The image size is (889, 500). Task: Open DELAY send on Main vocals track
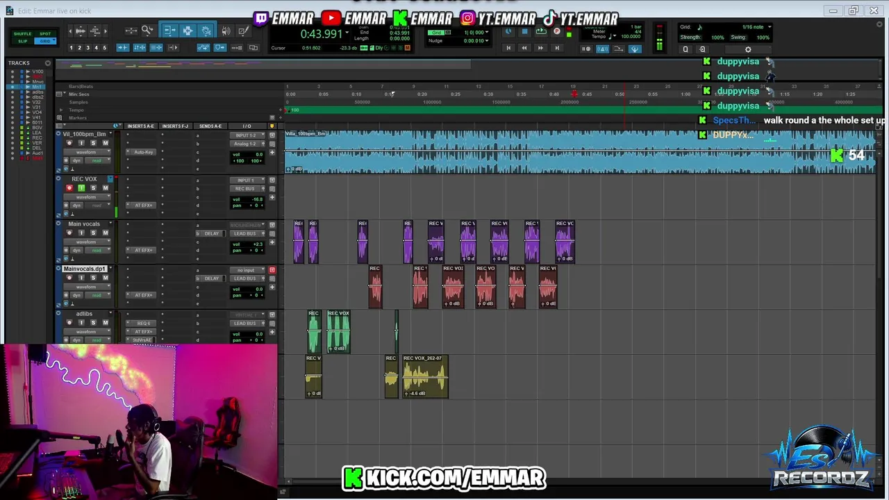211,233
